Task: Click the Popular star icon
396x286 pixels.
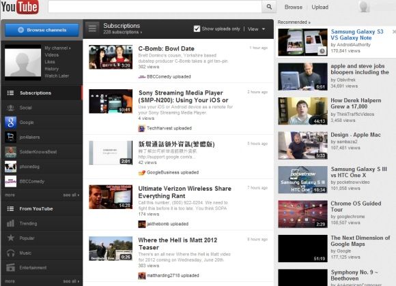Action: (x=11, y=238)
